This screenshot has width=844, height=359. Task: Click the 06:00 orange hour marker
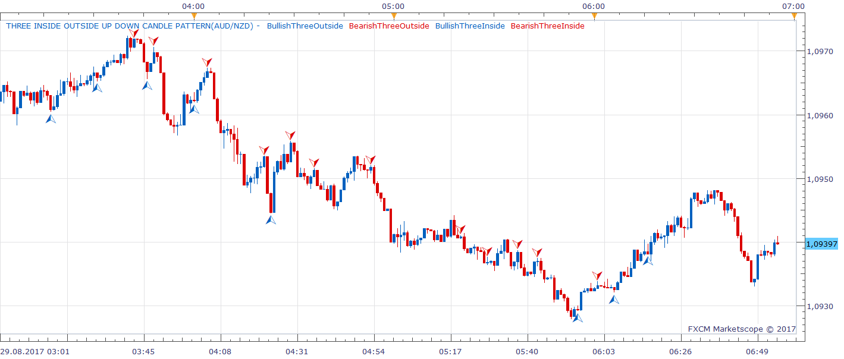tap(594, 15)
